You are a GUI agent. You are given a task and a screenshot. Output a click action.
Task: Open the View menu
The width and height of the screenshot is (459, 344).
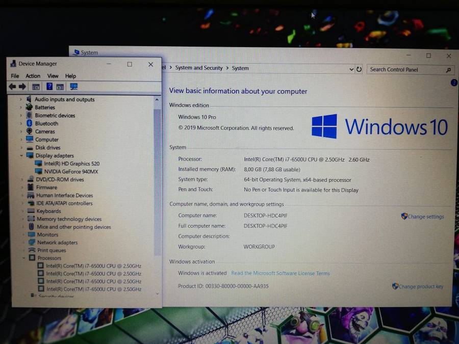(x=53, y=75)
